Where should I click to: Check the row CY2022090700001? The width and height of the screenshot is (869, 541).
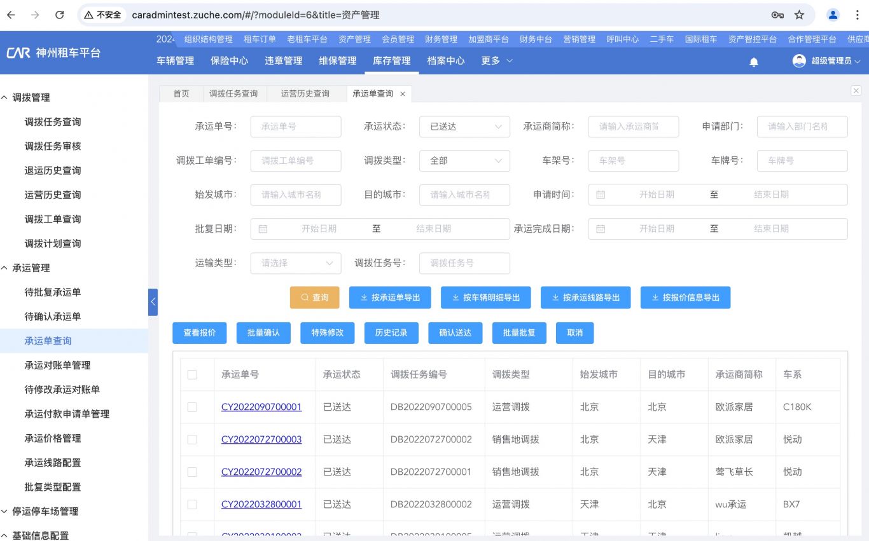pos(192,407)
